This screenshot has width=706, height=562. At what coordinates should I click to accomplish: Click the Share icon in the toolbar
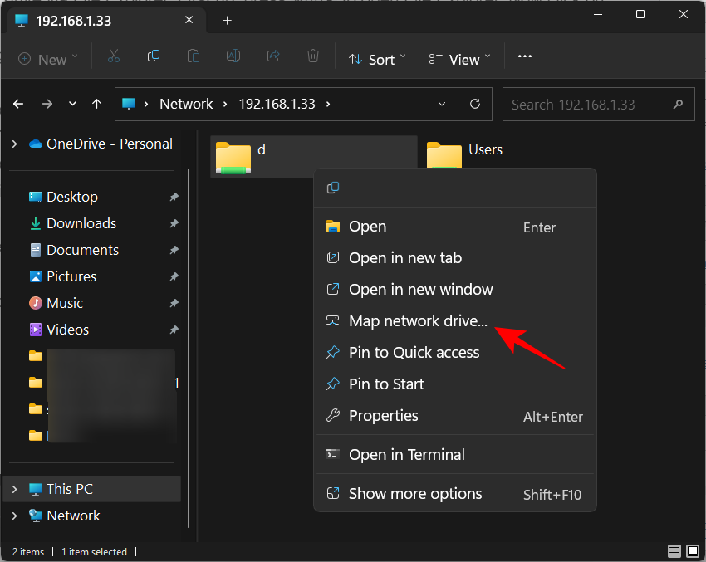coord(272,56)
